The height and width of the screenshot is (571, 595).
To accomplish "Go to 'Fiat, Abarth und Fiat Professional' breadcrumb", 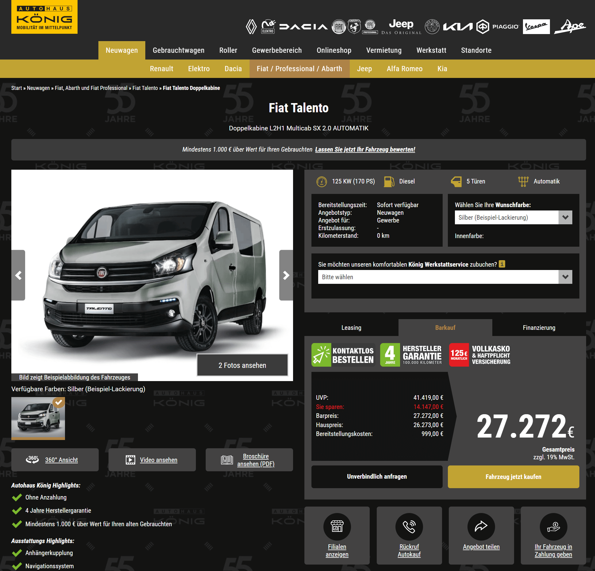I will 91,88.
